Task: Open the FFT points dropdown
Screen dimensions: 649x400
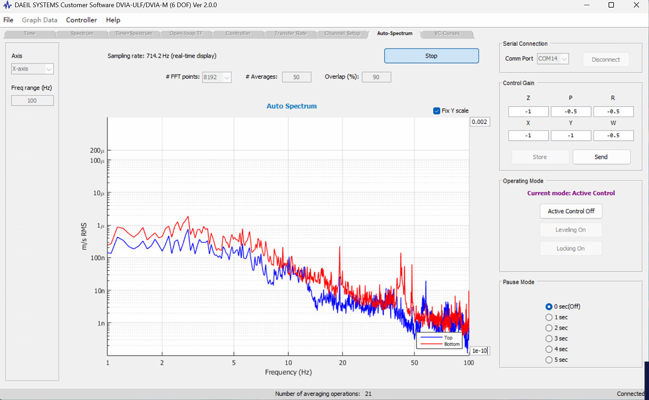Action: (217, 77)
